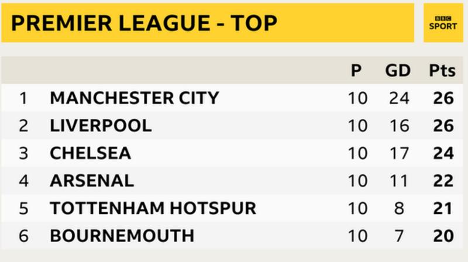Screen dimensions: 468x262
Task: Click Arsenal's points total of 22
Action: [x=443, y=180]
